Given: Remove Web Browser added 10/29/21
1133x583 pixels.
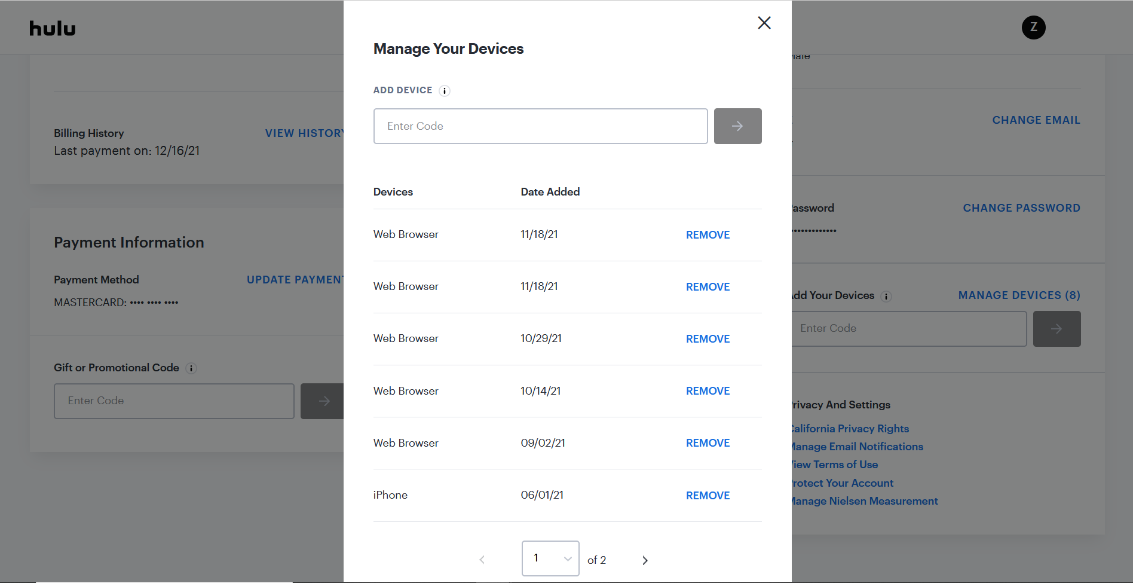Looking at the screenshot, I should [x=708, y=339].
